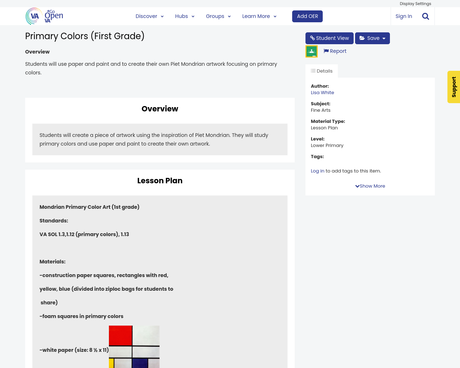Screen dimensions: 460x368
Task: Open the Groups menu
Action: click(218, 16)
